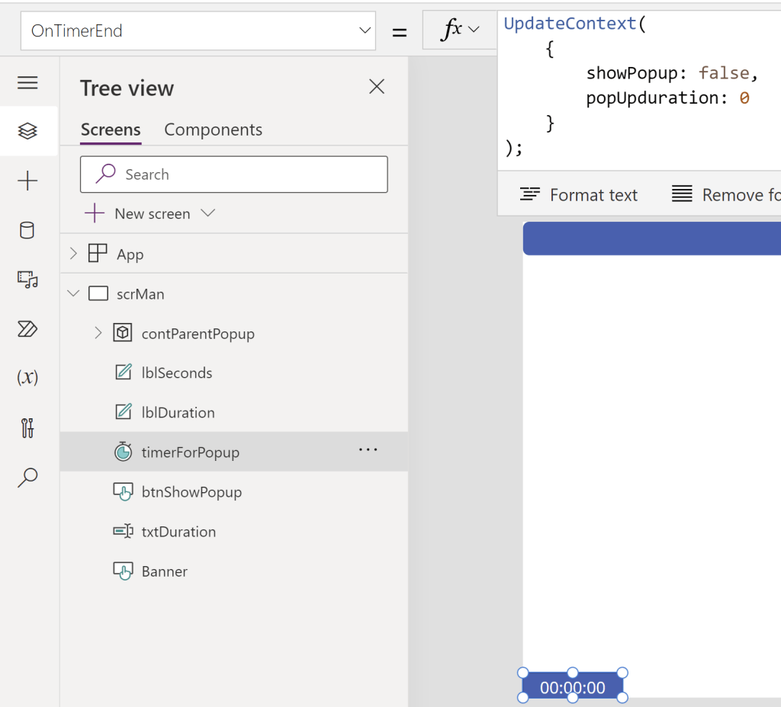Select the Tree view layers icon
The image size is (781, 707).
pos(27,131)
